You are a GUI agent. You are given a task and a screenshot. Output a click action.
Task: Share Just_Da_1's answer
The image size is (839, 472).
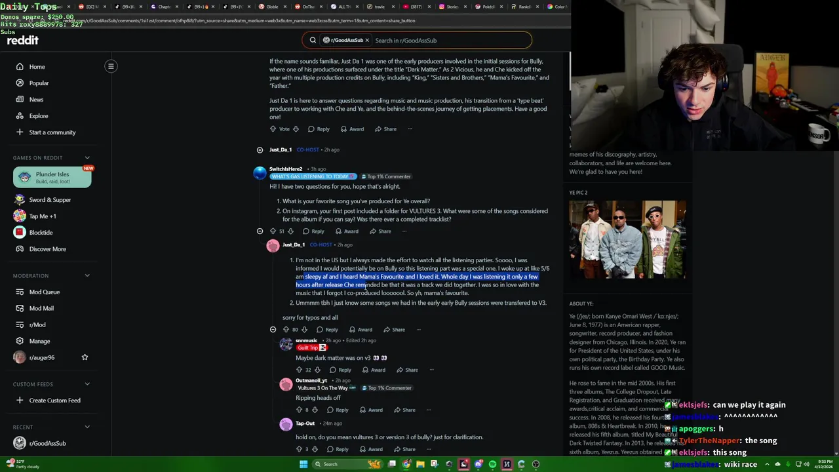[x=393, y=330]
